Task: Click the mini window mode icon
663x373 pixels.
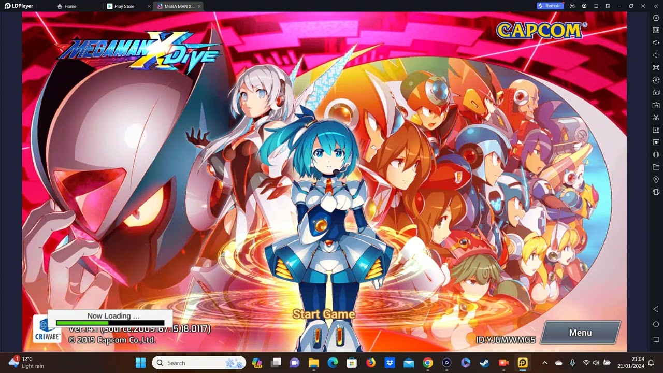Action: click(608, 6)
